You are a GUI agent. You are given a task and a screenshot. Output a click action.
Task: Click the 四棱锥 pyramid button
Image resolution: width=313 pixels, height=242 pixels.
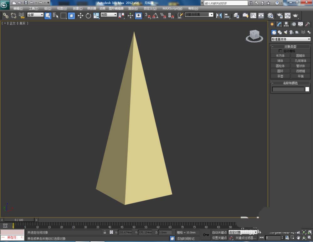point(300,71)
